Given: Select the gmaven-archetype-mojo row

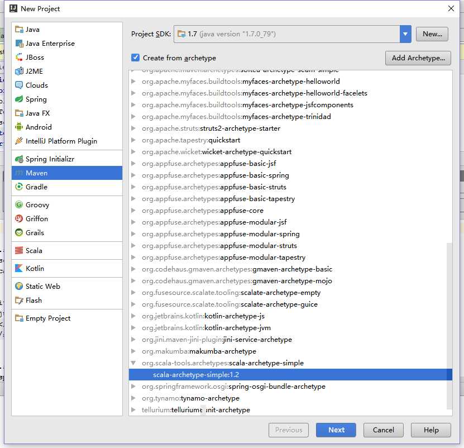Looking at the screenshot, I should (x=290, y=281).
